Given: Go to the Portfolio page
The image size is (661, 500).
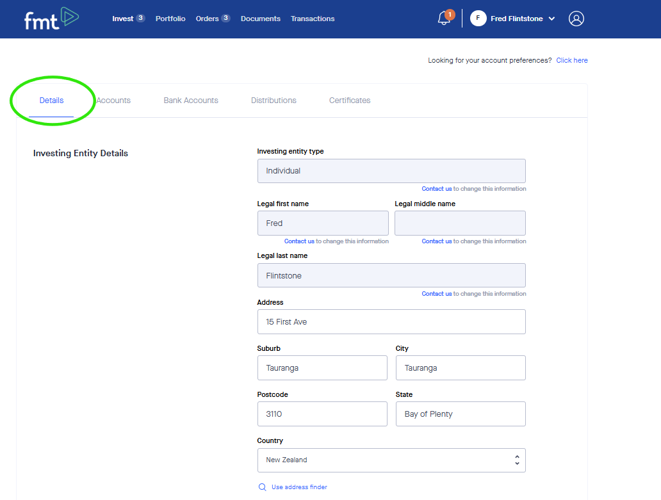Looking at the screenshot, I should 170,19.
